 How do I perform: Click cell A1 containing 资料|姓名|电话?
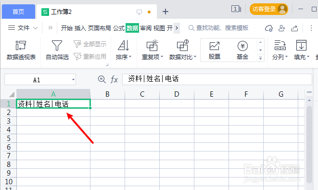pos(53,104)
